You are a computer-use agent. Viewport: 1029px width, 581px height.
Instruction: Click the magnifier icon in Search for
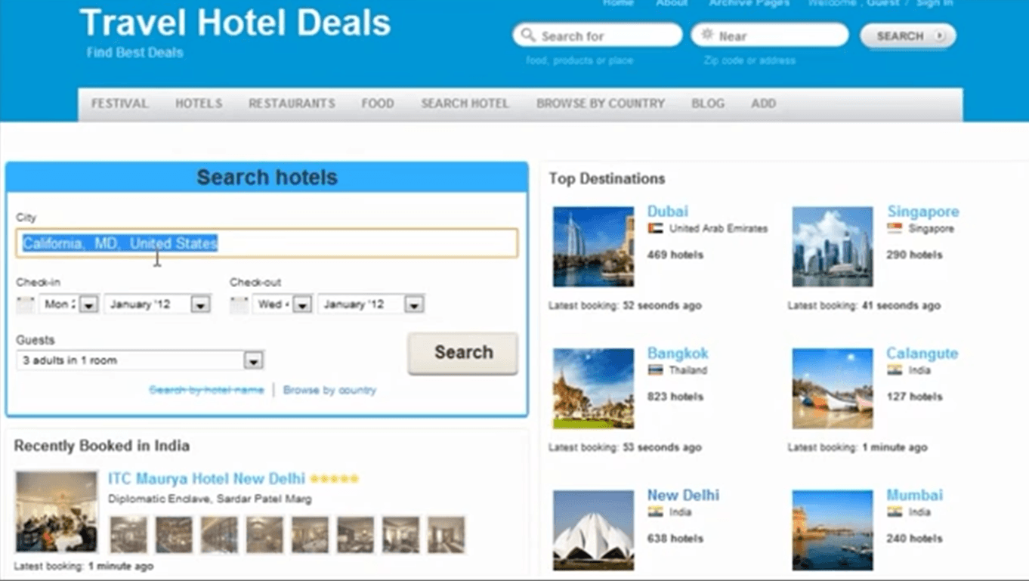click(x=528, y=36)
